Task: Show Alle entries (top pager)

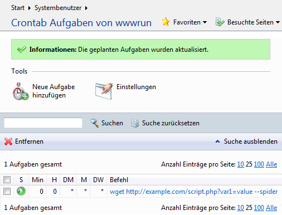Action: tap(271, 164)
